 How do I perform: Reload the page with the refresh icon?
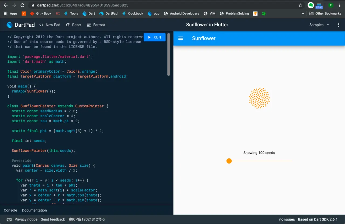click(x=22, y=5)
